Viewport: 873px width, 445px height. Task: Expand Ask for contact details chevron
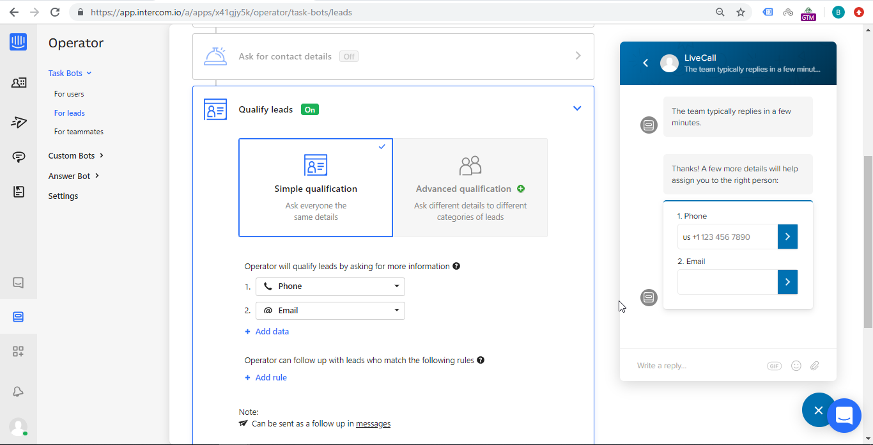point(578,56)
